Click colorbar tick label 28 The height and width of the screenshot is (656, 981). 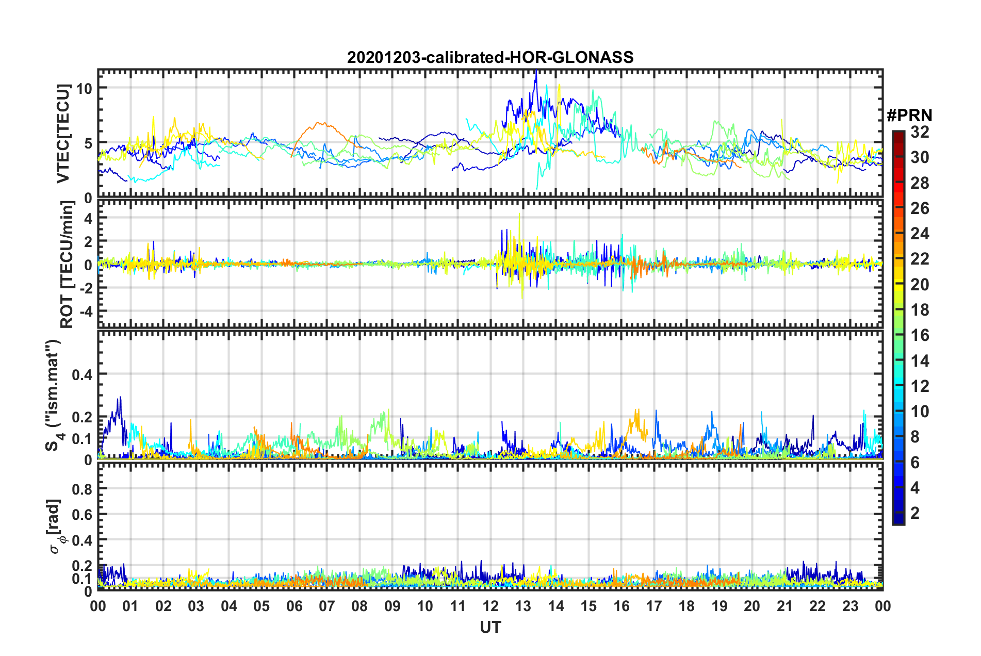[x=920, y=183]
